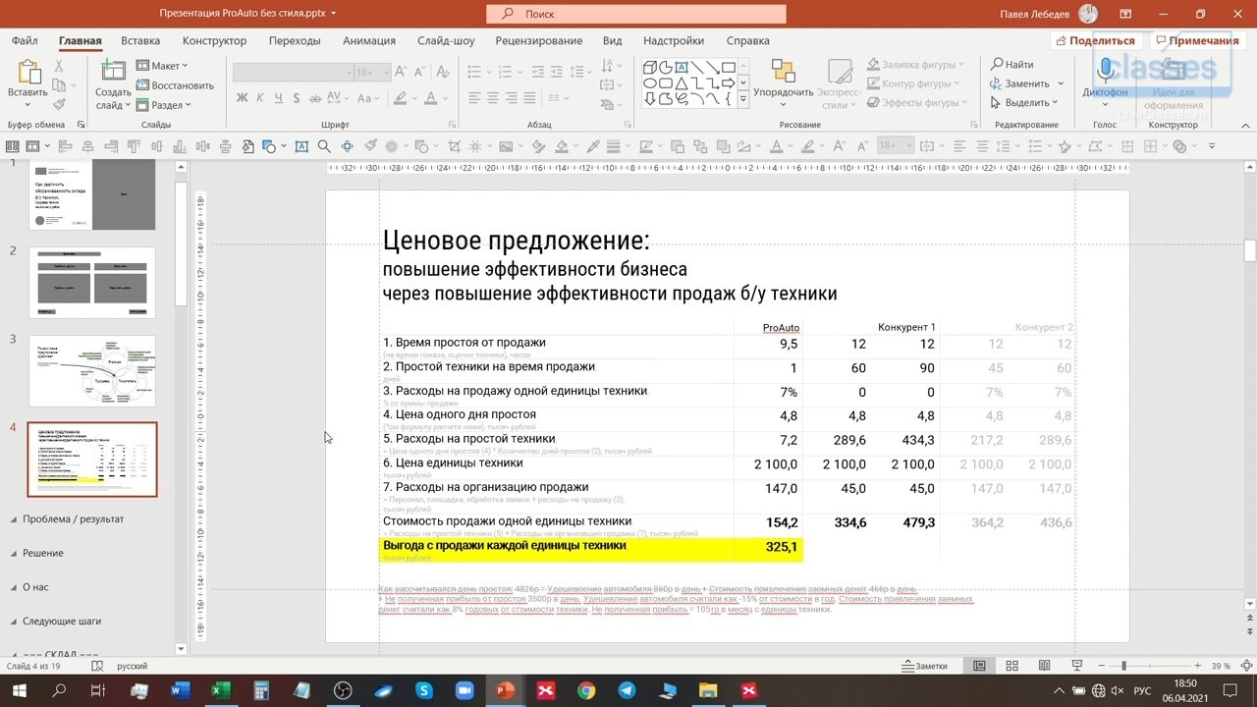Click the spell check icon in status bar
Screen dimensions: 1257x707
coord(97,666)
